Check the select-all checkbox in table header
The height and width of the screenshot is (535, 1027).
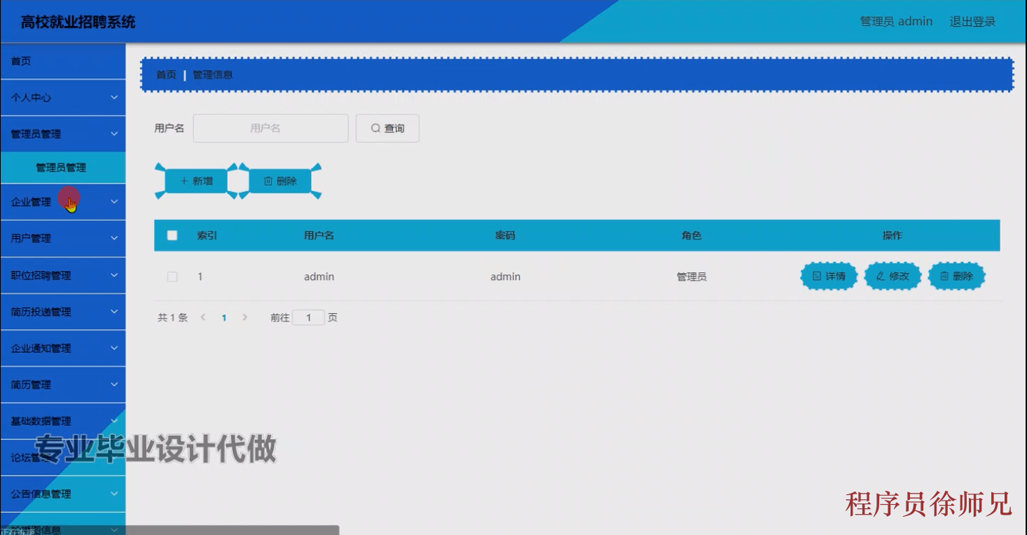[x=172, y=236]
